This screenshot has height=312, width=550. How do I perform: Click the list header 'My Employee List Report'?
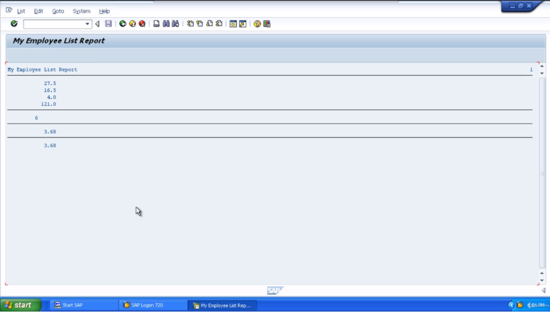tap(42, 70)
